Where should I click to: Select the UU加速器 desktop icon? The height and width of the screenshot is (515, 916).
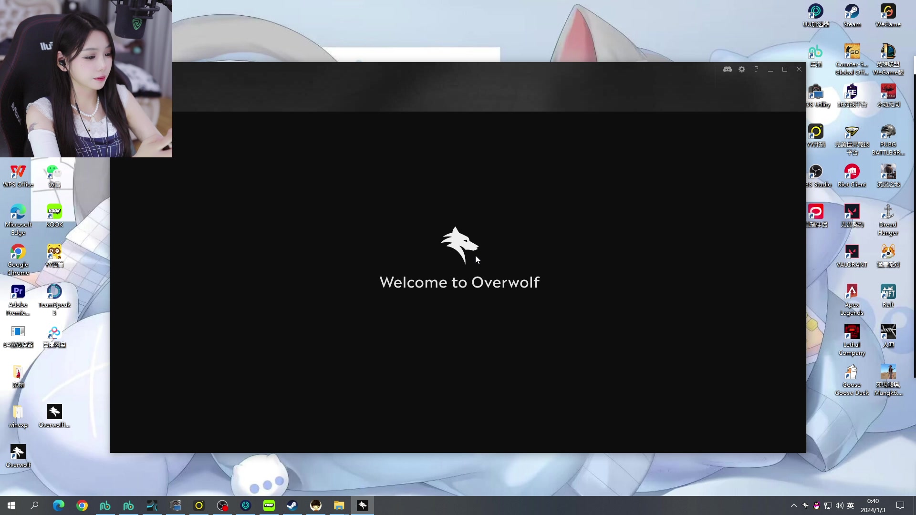click(816, 15)
